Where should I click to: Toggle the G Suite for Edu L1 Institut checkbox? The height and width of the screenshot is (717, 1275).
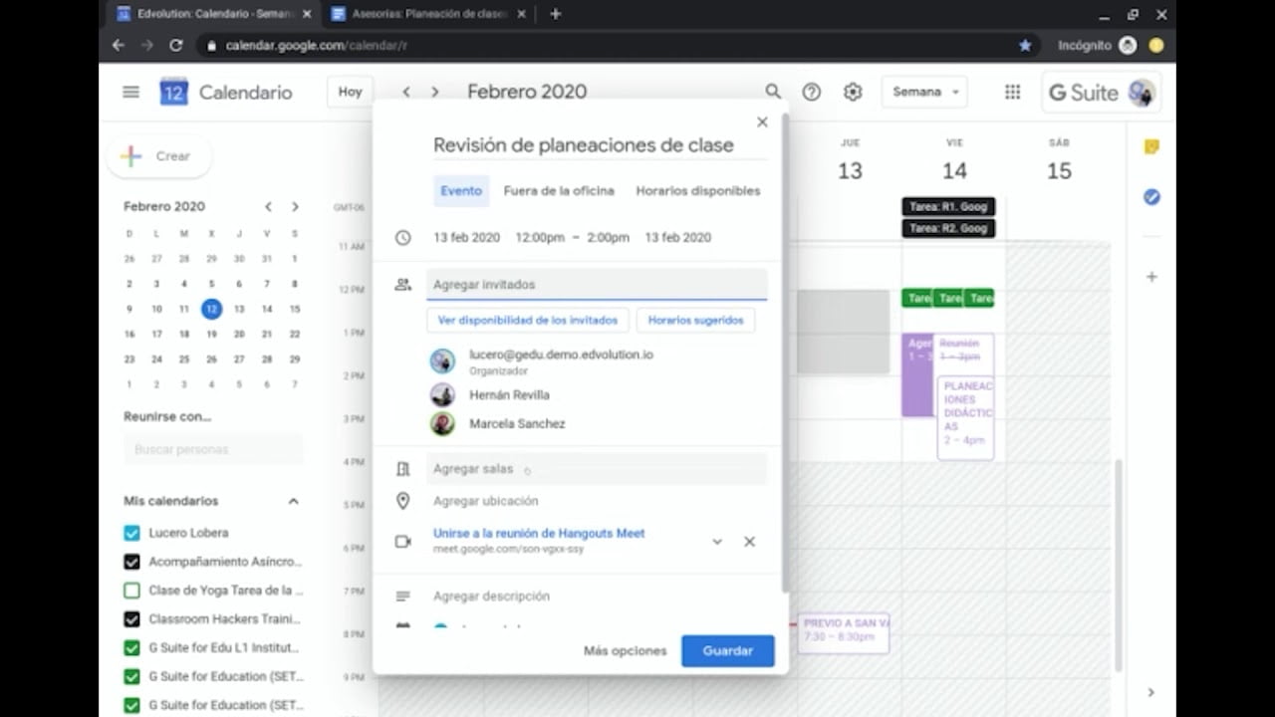(131, 647)
